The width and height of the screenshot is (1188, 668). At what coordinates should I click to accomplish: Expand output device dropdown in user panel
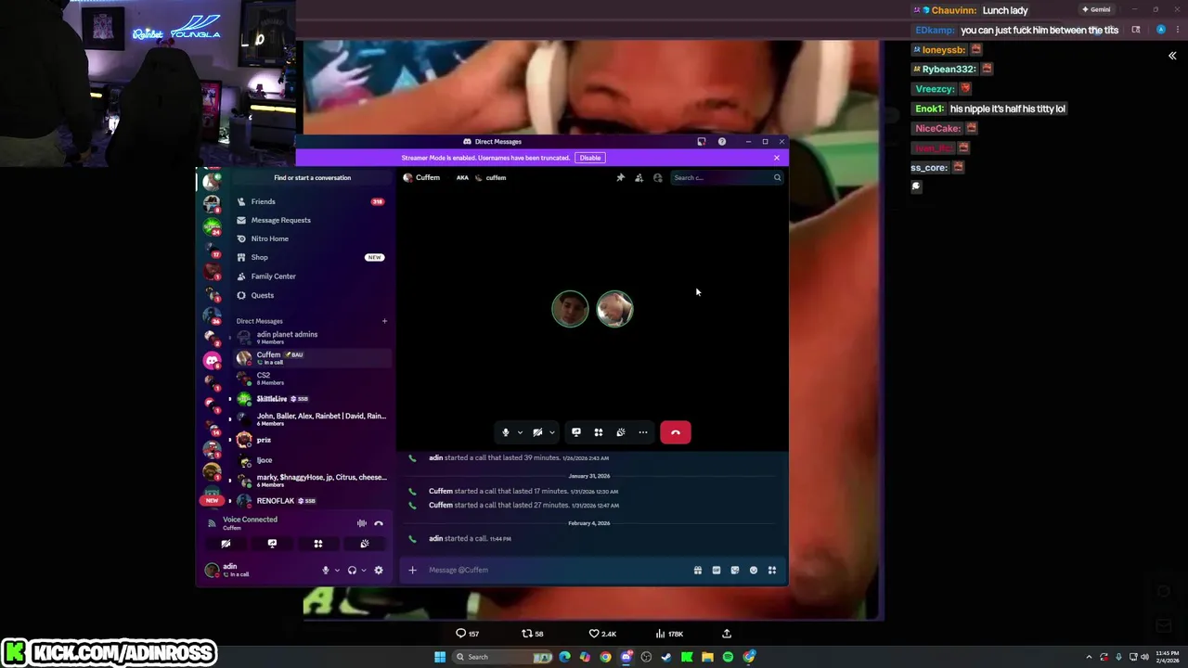364,571
